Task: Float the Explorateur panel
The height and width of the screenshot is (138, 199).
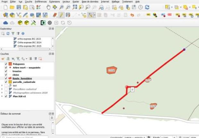Action: (x=50, y=29)
